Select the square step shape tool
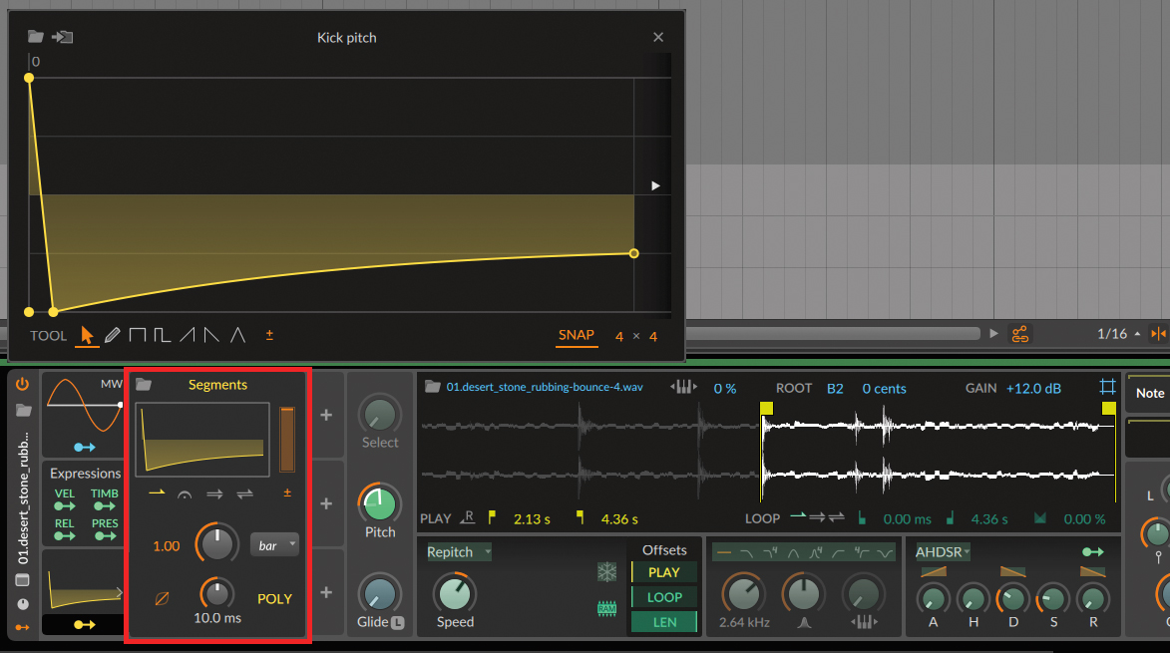 pyautogui.click(x=138, y=335)
